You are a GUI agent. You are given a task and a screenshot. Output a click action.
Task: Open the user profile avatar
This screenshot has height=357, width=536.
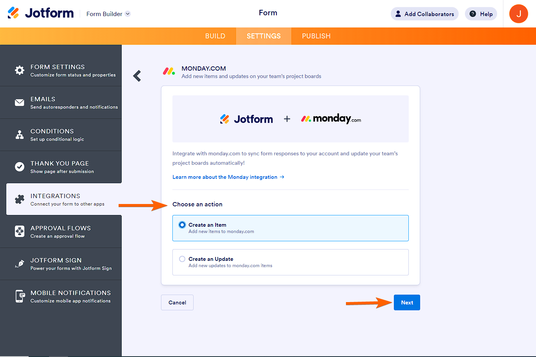[518, 14]
